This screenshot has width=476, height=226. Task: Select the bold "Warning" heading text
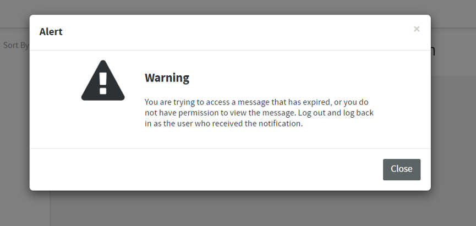coord(167,78)
